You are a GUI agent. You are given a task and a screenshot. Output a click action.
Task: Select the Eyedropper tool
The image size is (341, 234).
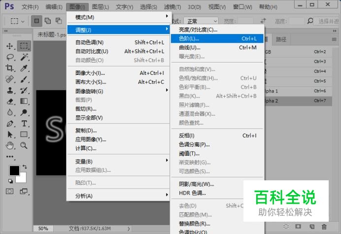click(x=24, y=68)
